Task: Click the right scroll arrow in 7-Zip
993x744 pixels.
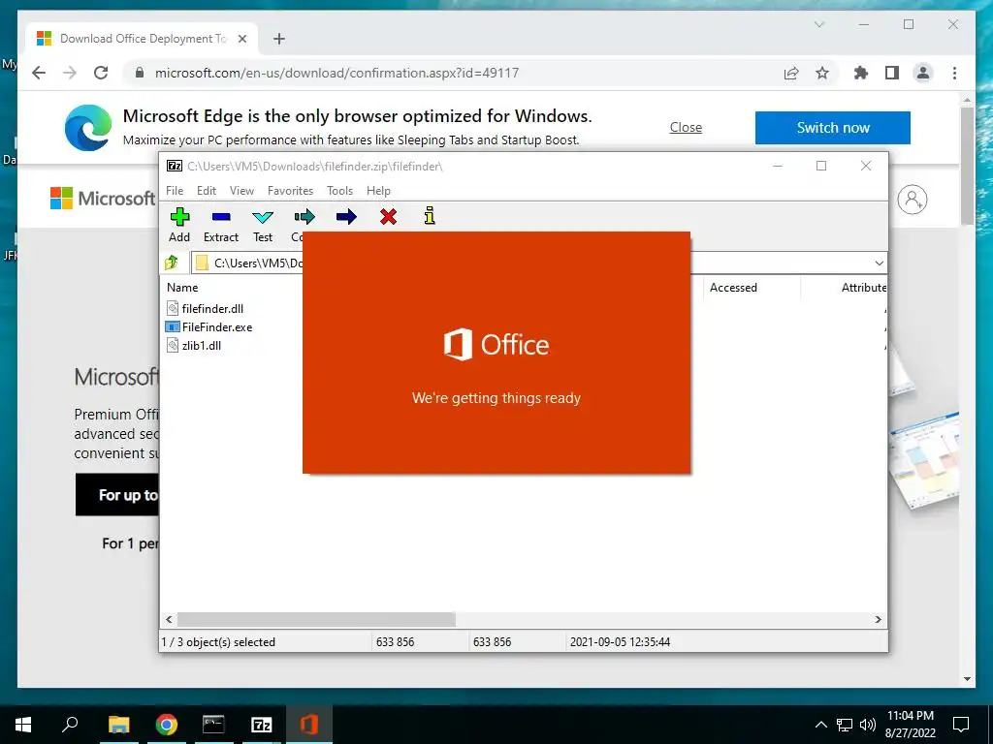Action: [x=878, y=619]
